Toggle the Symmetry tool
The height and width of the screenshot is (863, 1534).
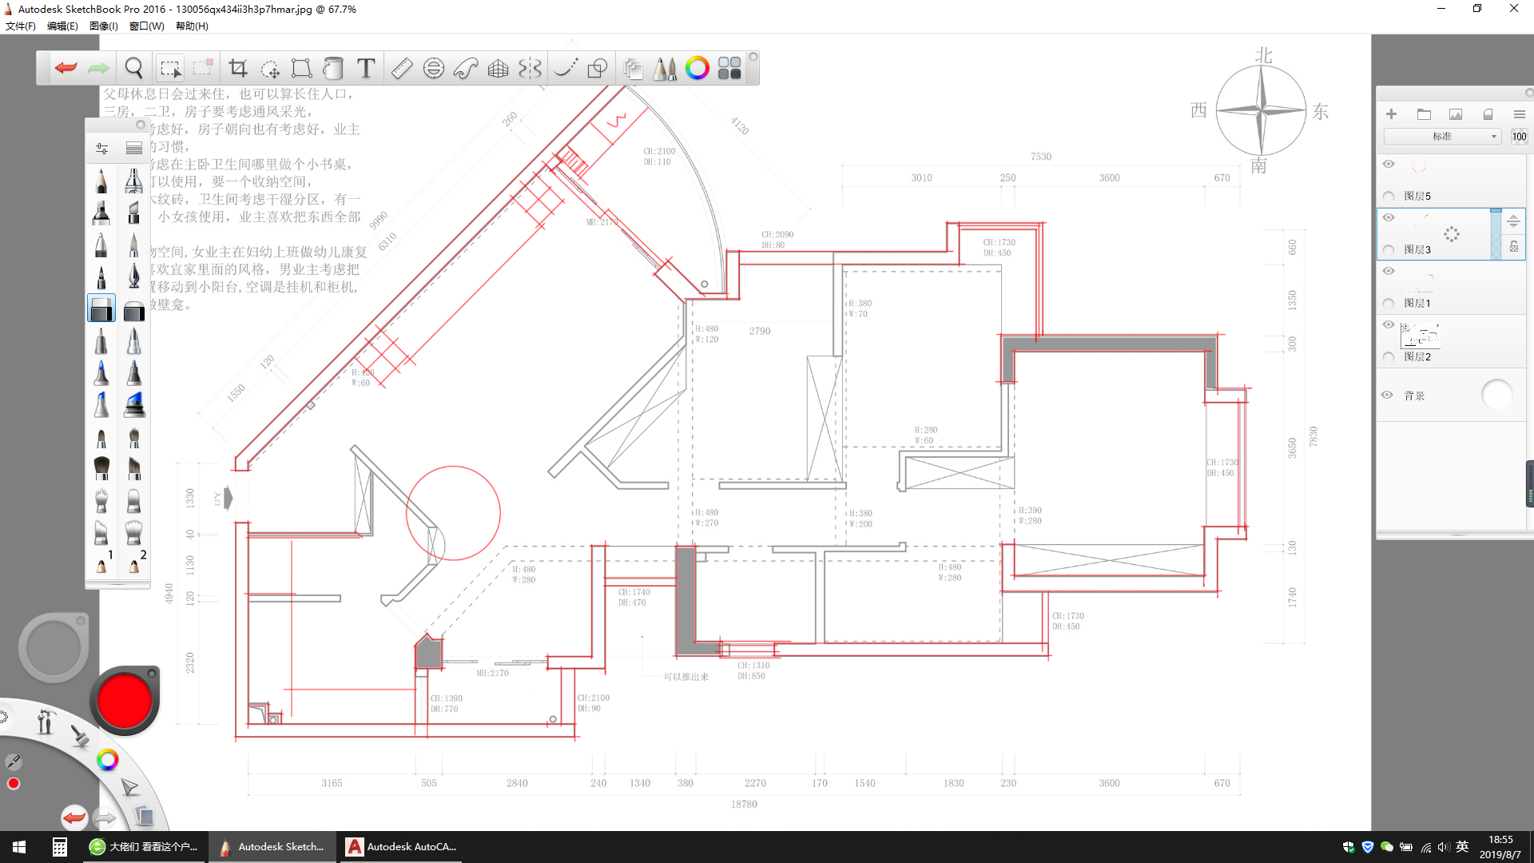tap(530, 68)
